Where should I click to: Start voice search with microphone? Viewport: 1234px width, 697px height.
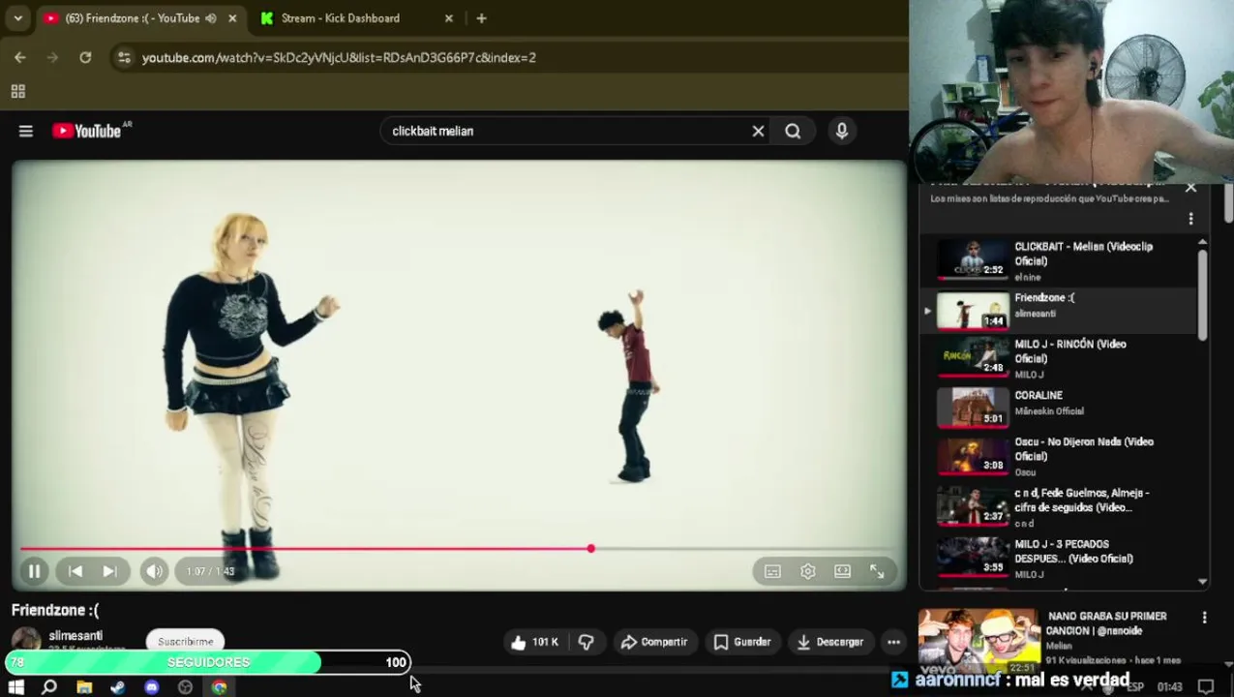click(x=842, y=131)
